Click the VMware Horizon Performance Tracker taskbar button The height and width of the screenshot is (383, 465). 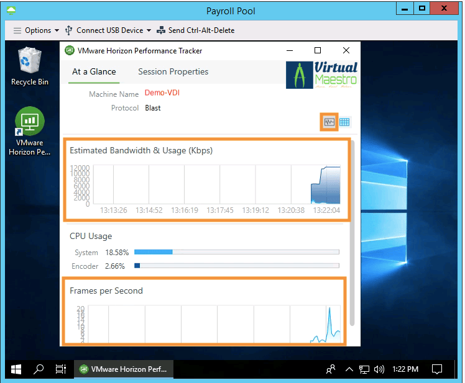coord(124,369)
